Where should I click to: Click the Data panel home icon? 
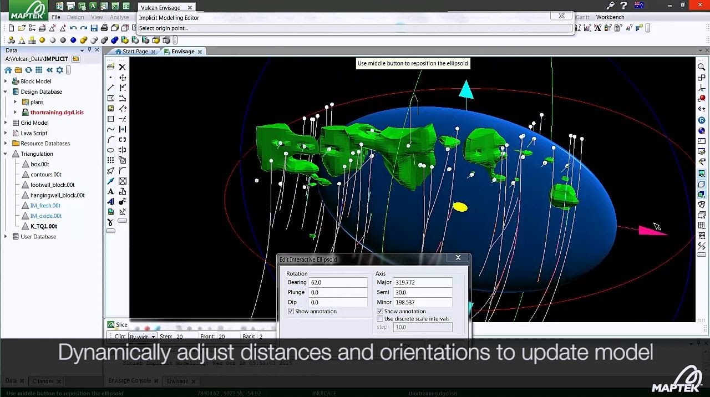8,70
